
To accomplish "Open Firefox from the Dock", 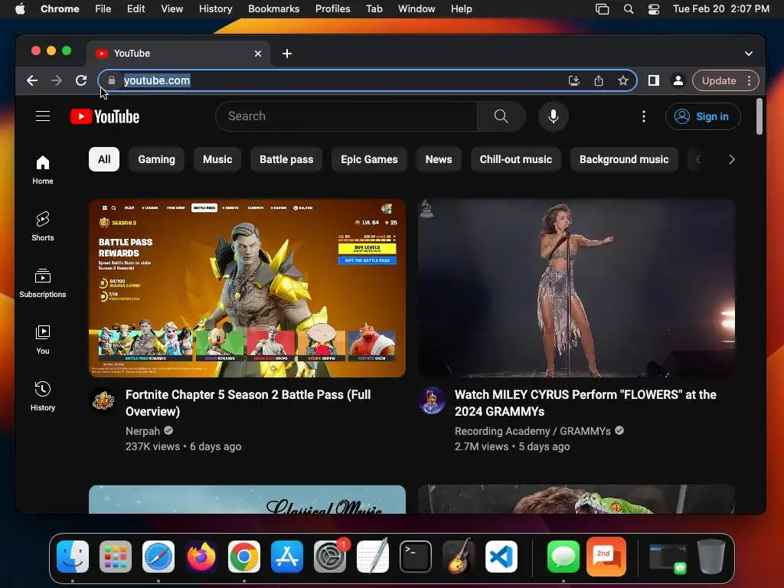I will click(201, 557).
